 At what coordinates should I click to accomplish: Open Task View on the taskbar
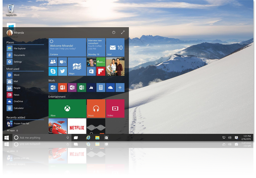(76, 137)
